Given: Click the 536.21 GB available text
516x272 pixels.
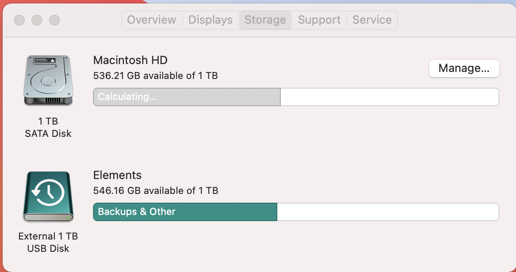Looking at the screenshot, I should pyautogui.click(x=155, y=76).
